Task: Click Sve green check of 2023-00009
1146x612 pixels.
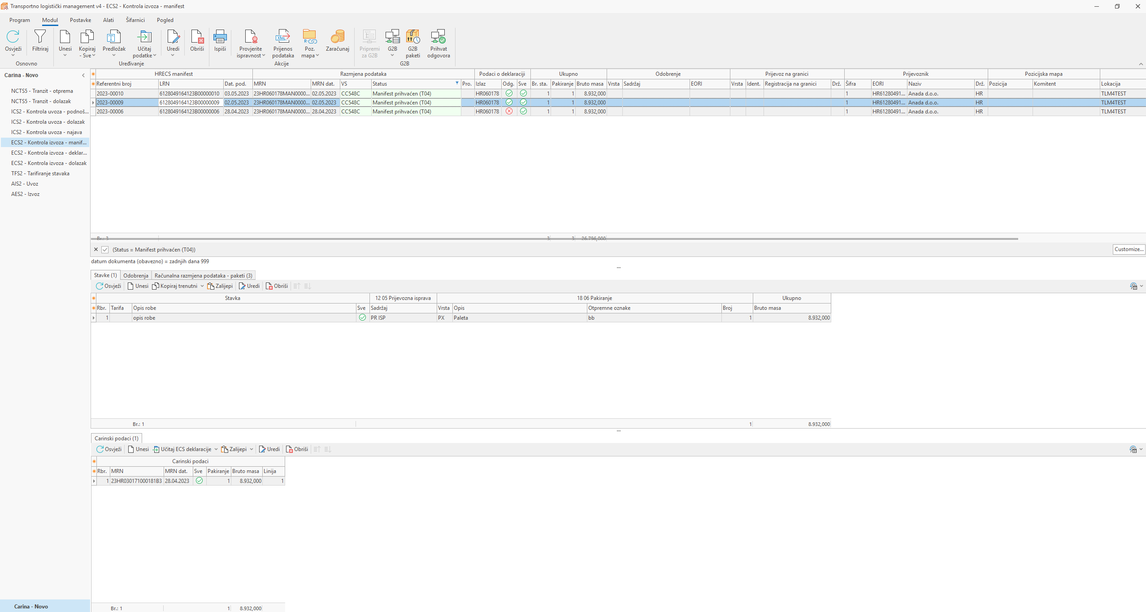Action: (523, 103)
